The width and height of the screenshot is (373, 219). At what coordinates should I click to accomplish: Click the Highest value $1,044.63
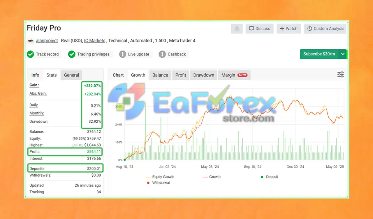pos(93,145)
